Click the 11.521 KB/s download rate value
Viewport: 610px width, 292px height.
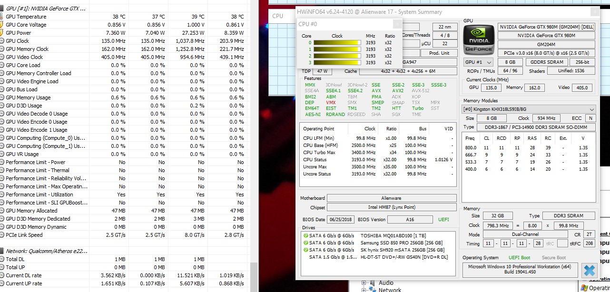[x=190, y=275]
